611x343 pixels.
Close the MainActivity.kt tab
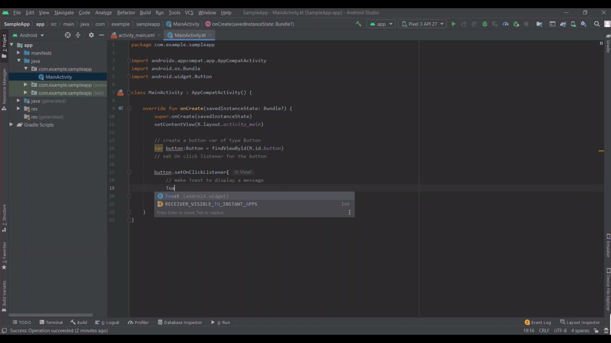click(211, 35)
